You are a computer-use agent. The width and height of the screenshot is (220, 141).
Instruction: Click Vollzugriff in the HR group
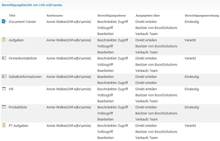(105, 95)
